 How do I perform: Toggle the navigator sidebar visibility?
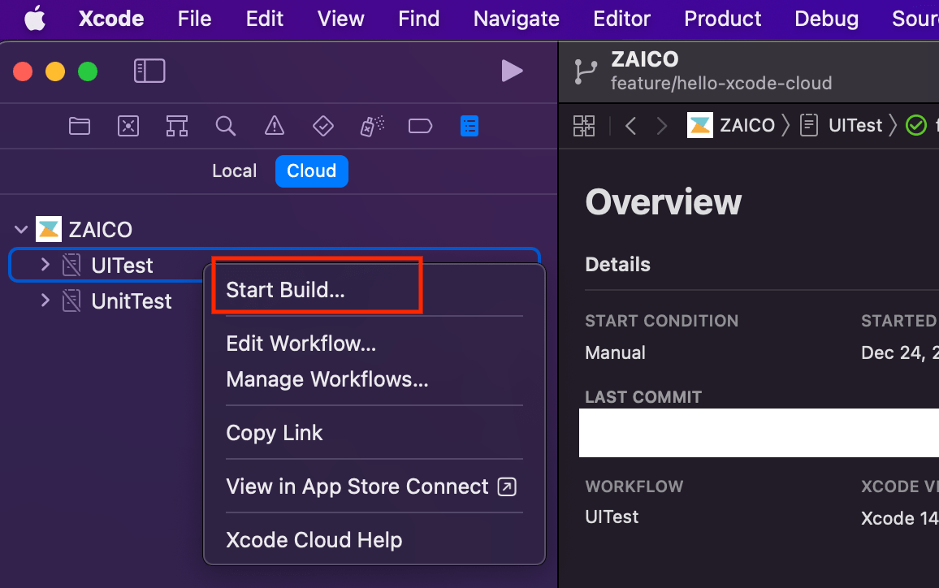point(149,71)
